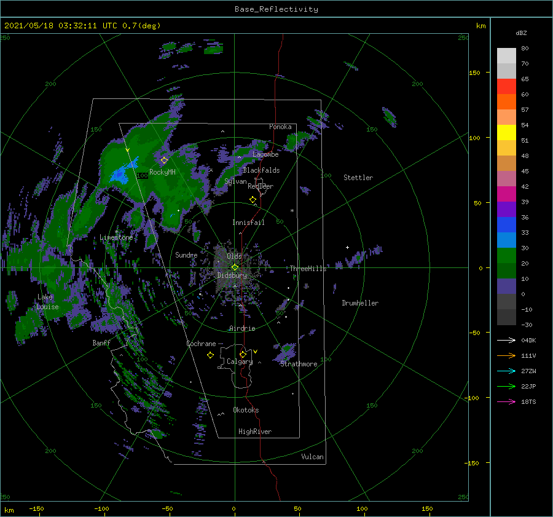553x517 pixels.
Task: Click the Olds label
Action: point(234,256)
